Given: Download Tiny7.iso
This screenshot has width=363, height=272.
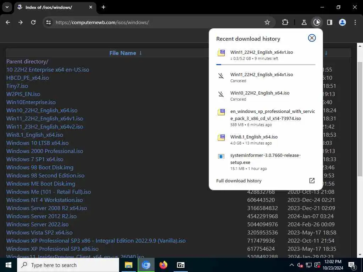Looking at the screenshot, I should 17,86.
